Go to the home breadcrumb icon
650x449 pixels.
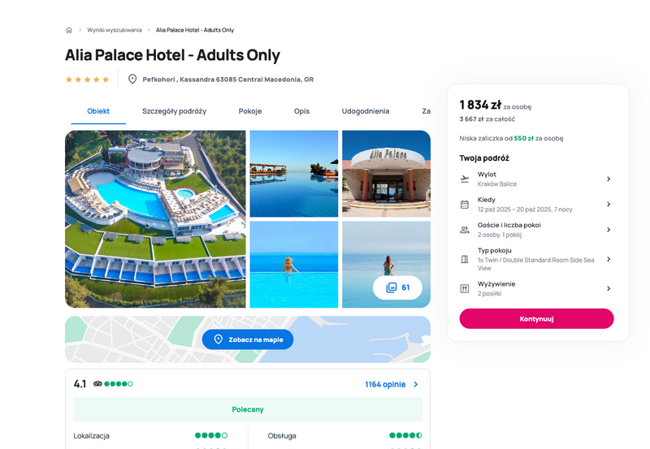(x=69, y=30)
